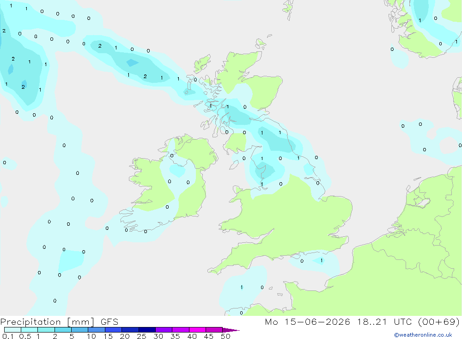462x339 pixels.
Task: Pick the 15–20 mm legend swatch
Action: [114, 330]
